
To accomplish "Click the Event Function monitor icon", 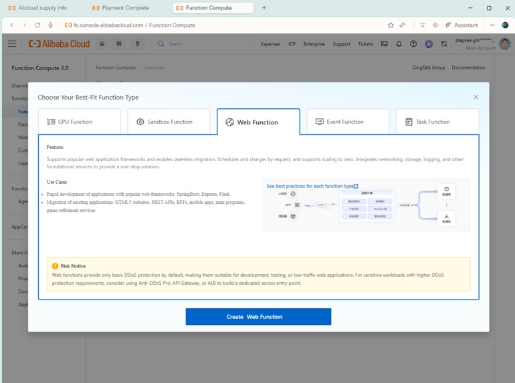I will click(x=320, y=122).
